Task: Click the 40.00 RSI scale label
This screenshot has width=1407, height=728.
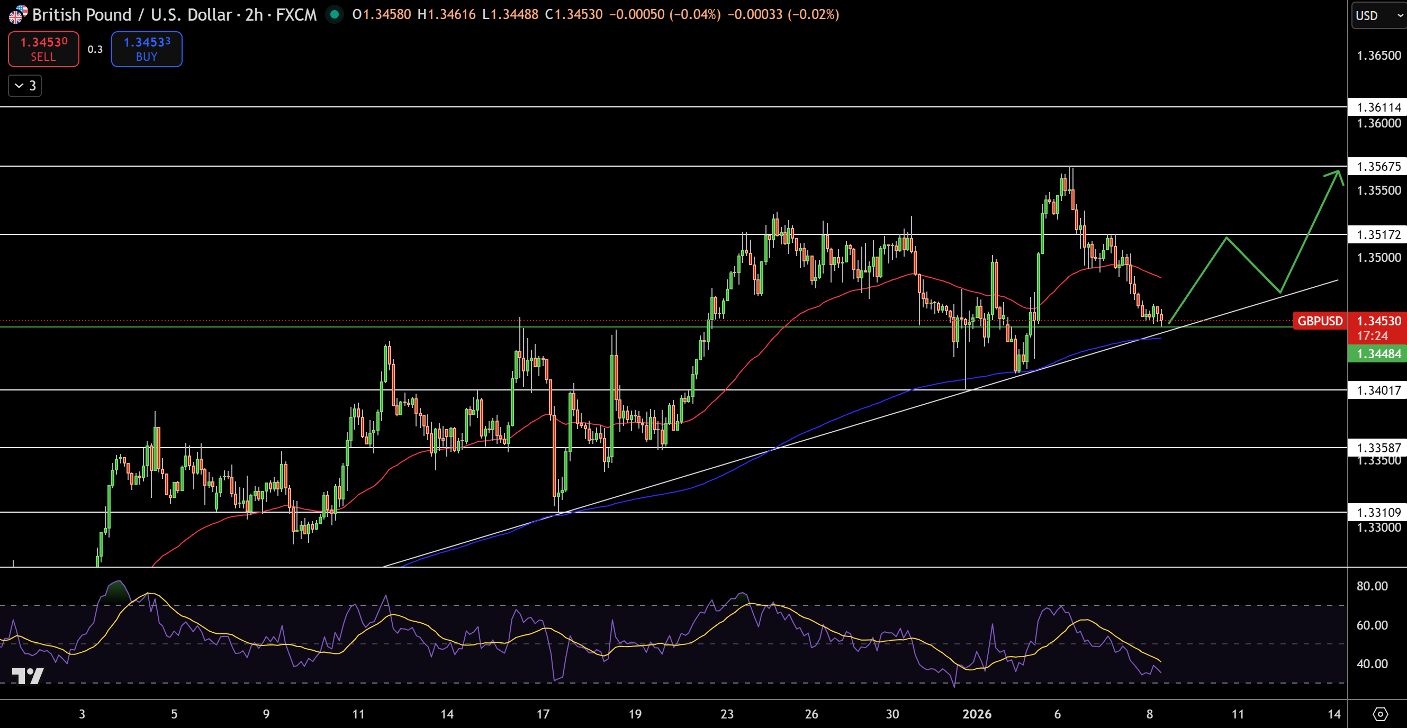Action: [1372, 663]
